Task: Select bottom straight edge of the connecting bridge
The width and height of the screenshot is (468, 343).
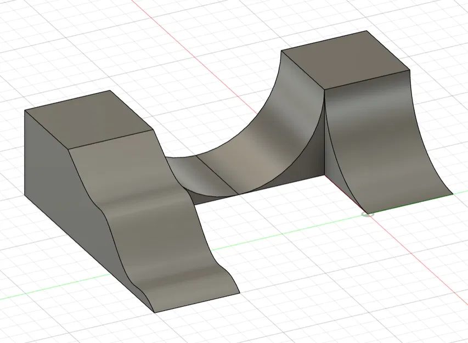Action: tap(259, 189)
